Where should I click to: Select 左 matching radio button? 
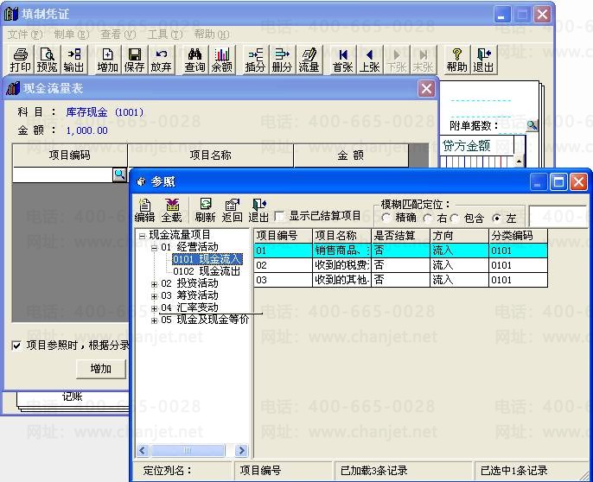(497, 218)
